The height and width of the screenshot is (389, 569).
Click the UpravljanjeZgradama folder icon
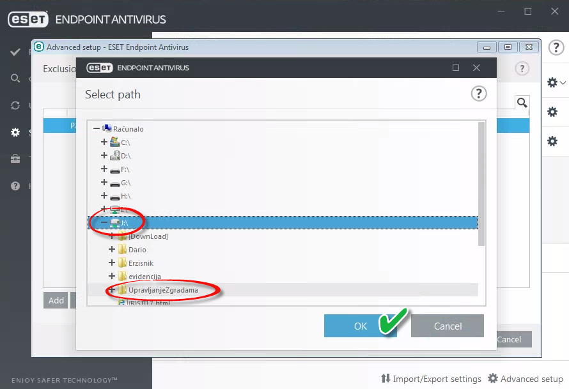pyautogui.click(x=122, y=289)
